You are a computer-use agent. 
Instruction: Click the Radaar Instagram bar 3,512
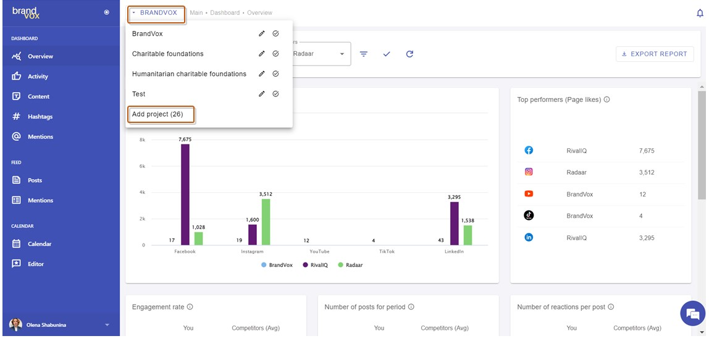pos(266,222)
